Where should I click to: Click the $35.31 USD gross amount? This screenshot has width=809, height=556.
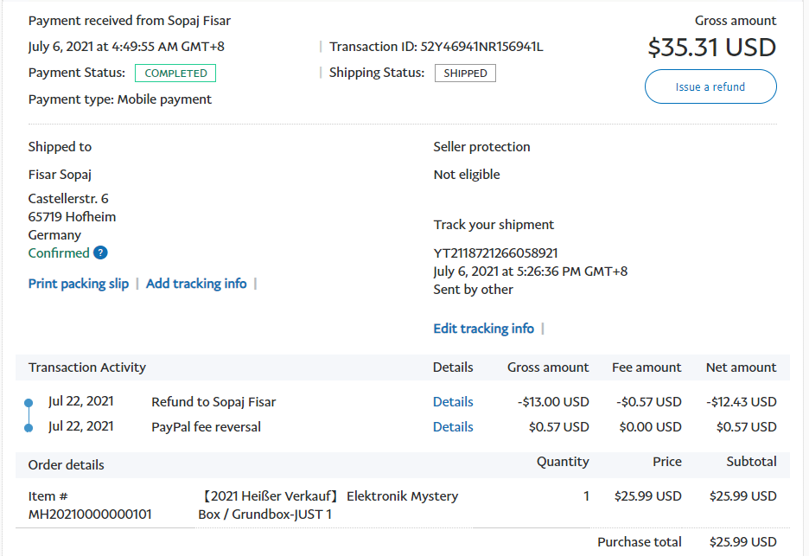click(711, 47)
